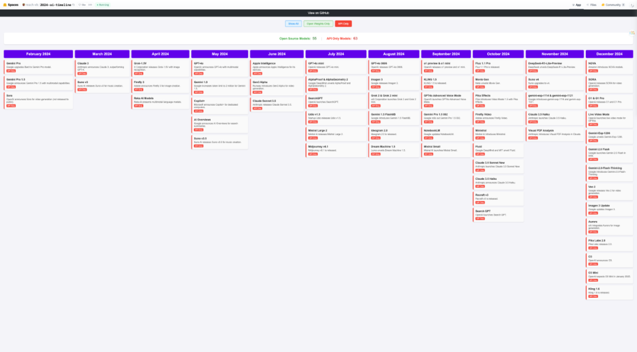Click the Hugging Face Spaces logo
The image size is (637, 352).
[x=11, y=5]
